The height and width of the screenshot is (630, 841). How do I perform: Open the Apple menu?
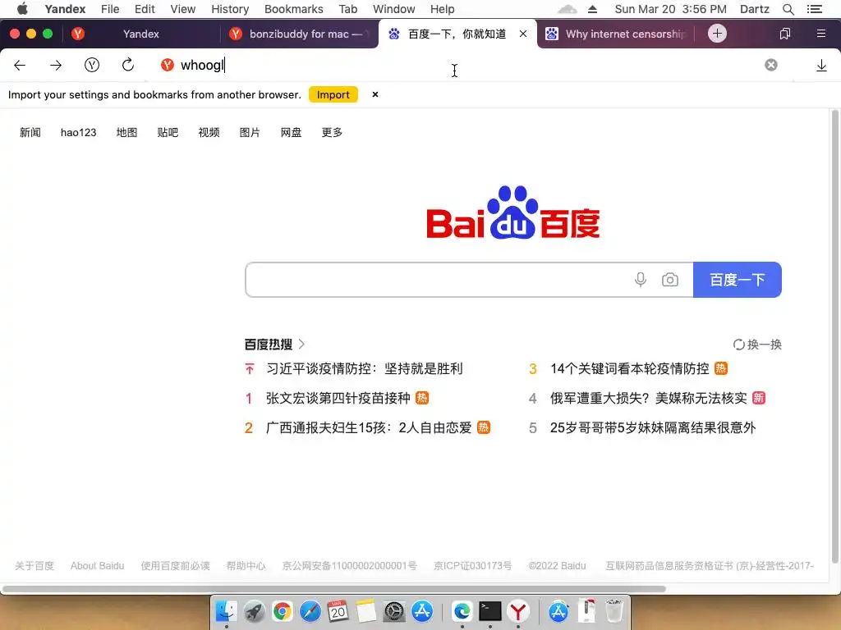tap(22, 8)
